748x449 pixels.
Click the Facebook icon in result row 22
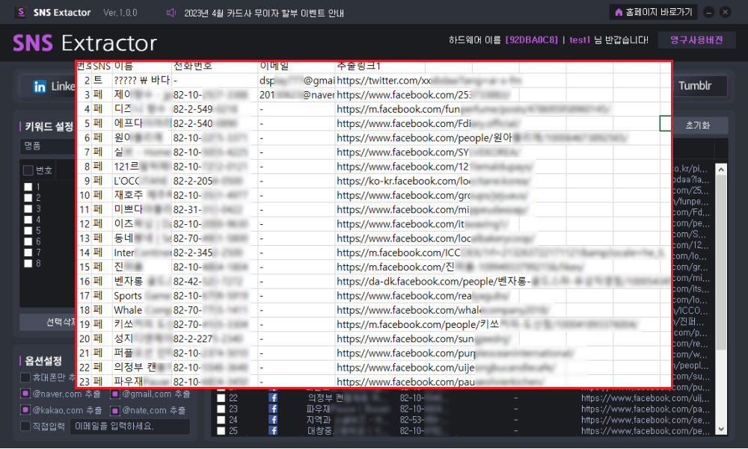pos(273,398)
